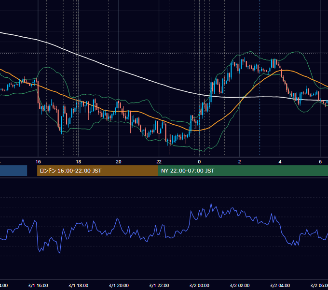328x290 pixels.
Task: Click the 3/2 04:00 date label
Action: pyautogui.click(x=280, y=285)
